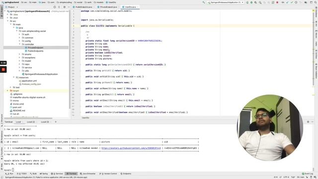The image size is (318, 179).
Task: Expand the config package
Action: point(20,41)
